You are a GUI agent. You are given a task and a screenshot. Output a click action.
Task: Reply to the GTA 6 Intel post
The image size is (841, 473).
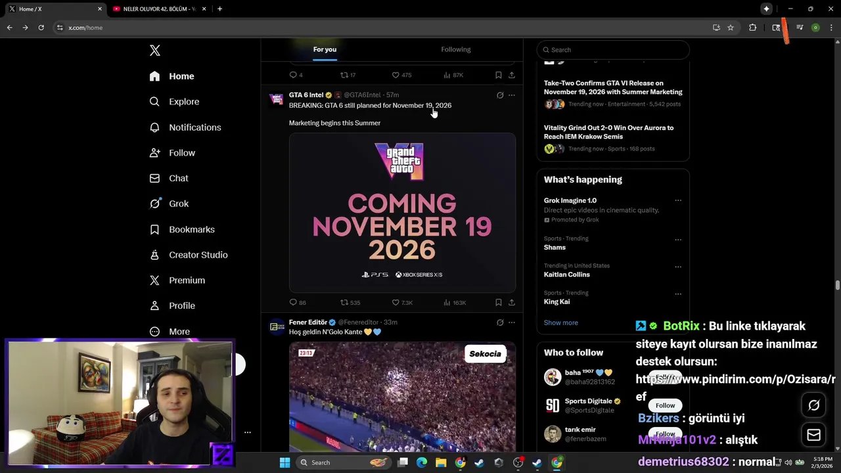(x=297, y=303)
